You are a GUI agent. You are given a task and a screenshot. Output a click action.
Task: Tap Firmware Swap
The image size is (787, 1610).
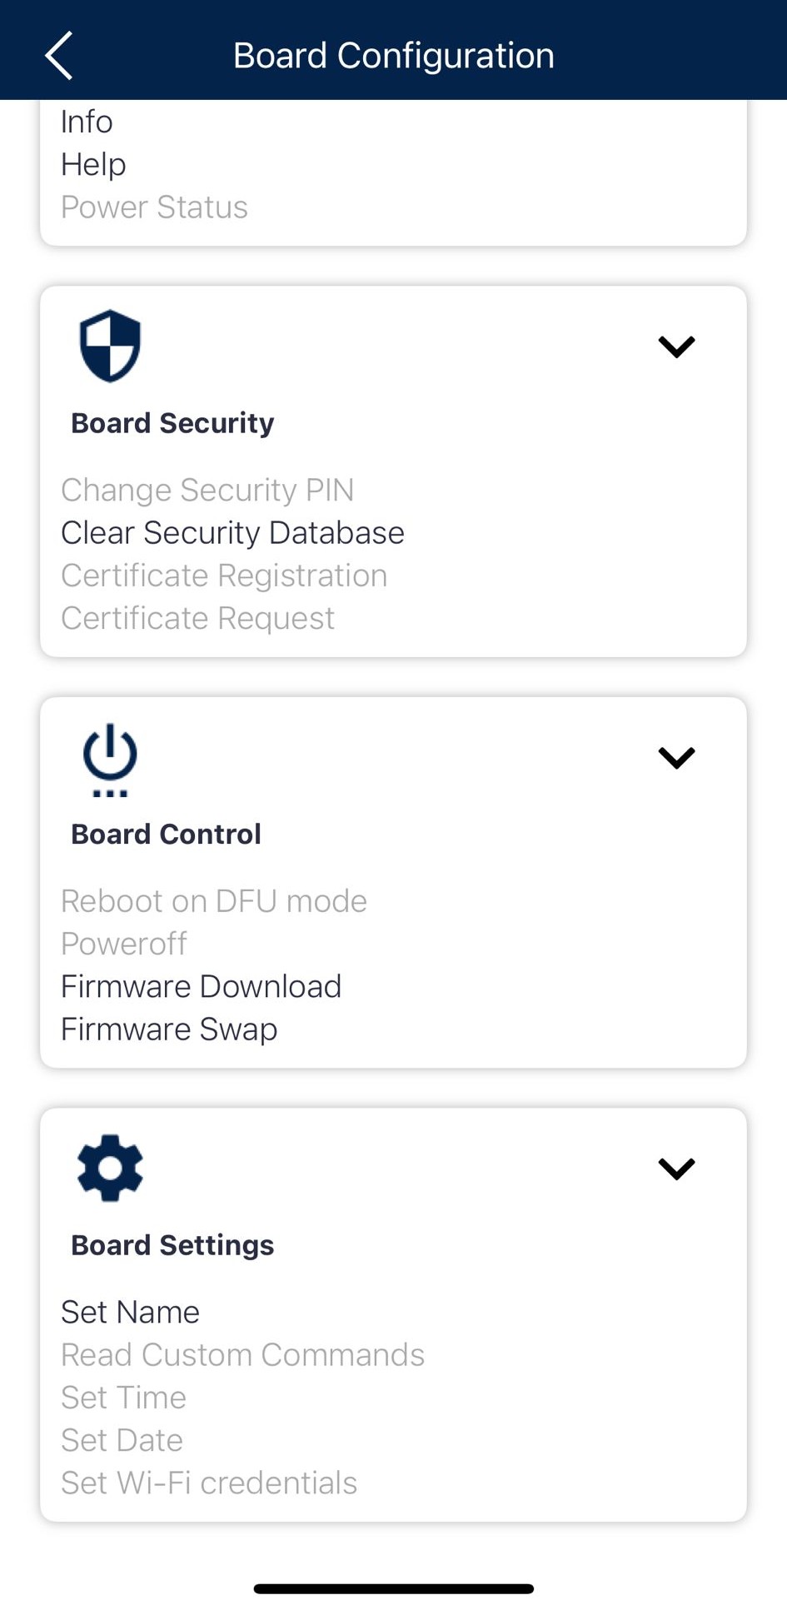pos(168,1029)
